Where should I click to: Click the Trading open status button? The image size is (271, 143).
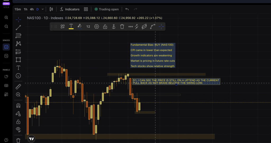click(x=106, y=9)
